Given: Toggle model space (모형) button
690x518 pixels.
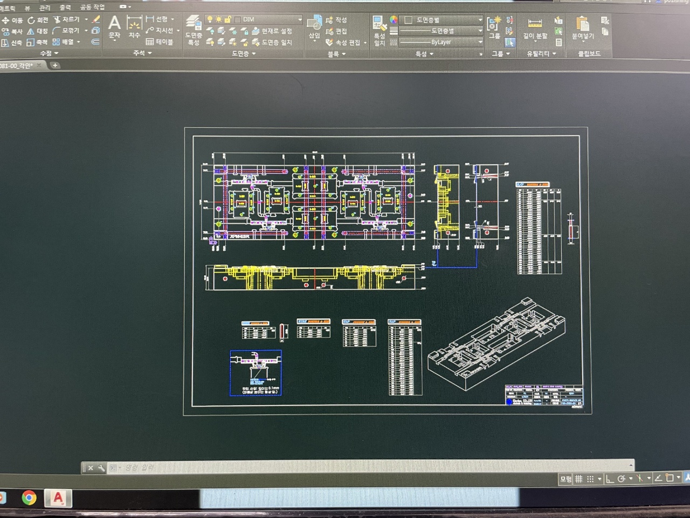Looking at the screenshot, I should (565, 479).
